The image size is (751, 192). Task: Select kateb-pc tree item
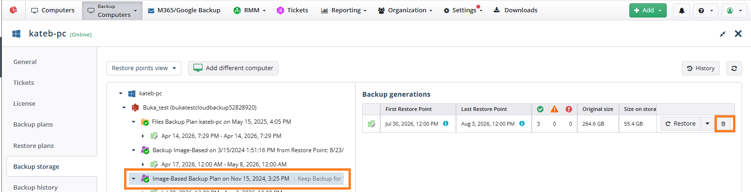coord(151,93)
